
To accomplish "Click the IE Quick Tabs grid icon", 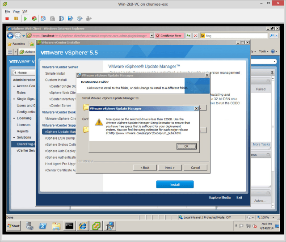I will 10,52.
